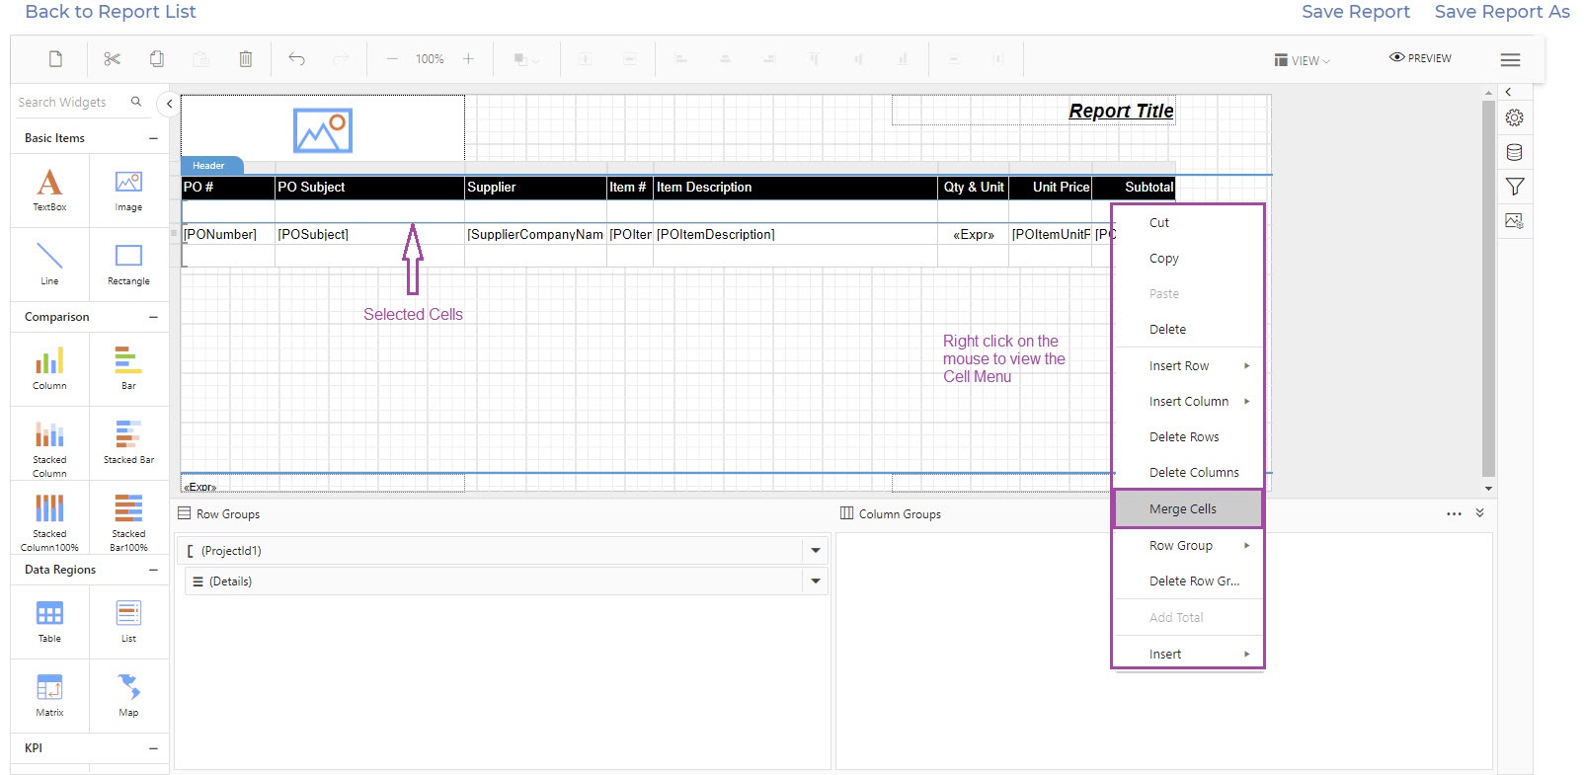
Task: Open Properties gear icon in right sidebar
Action: tap(1514, 118)
